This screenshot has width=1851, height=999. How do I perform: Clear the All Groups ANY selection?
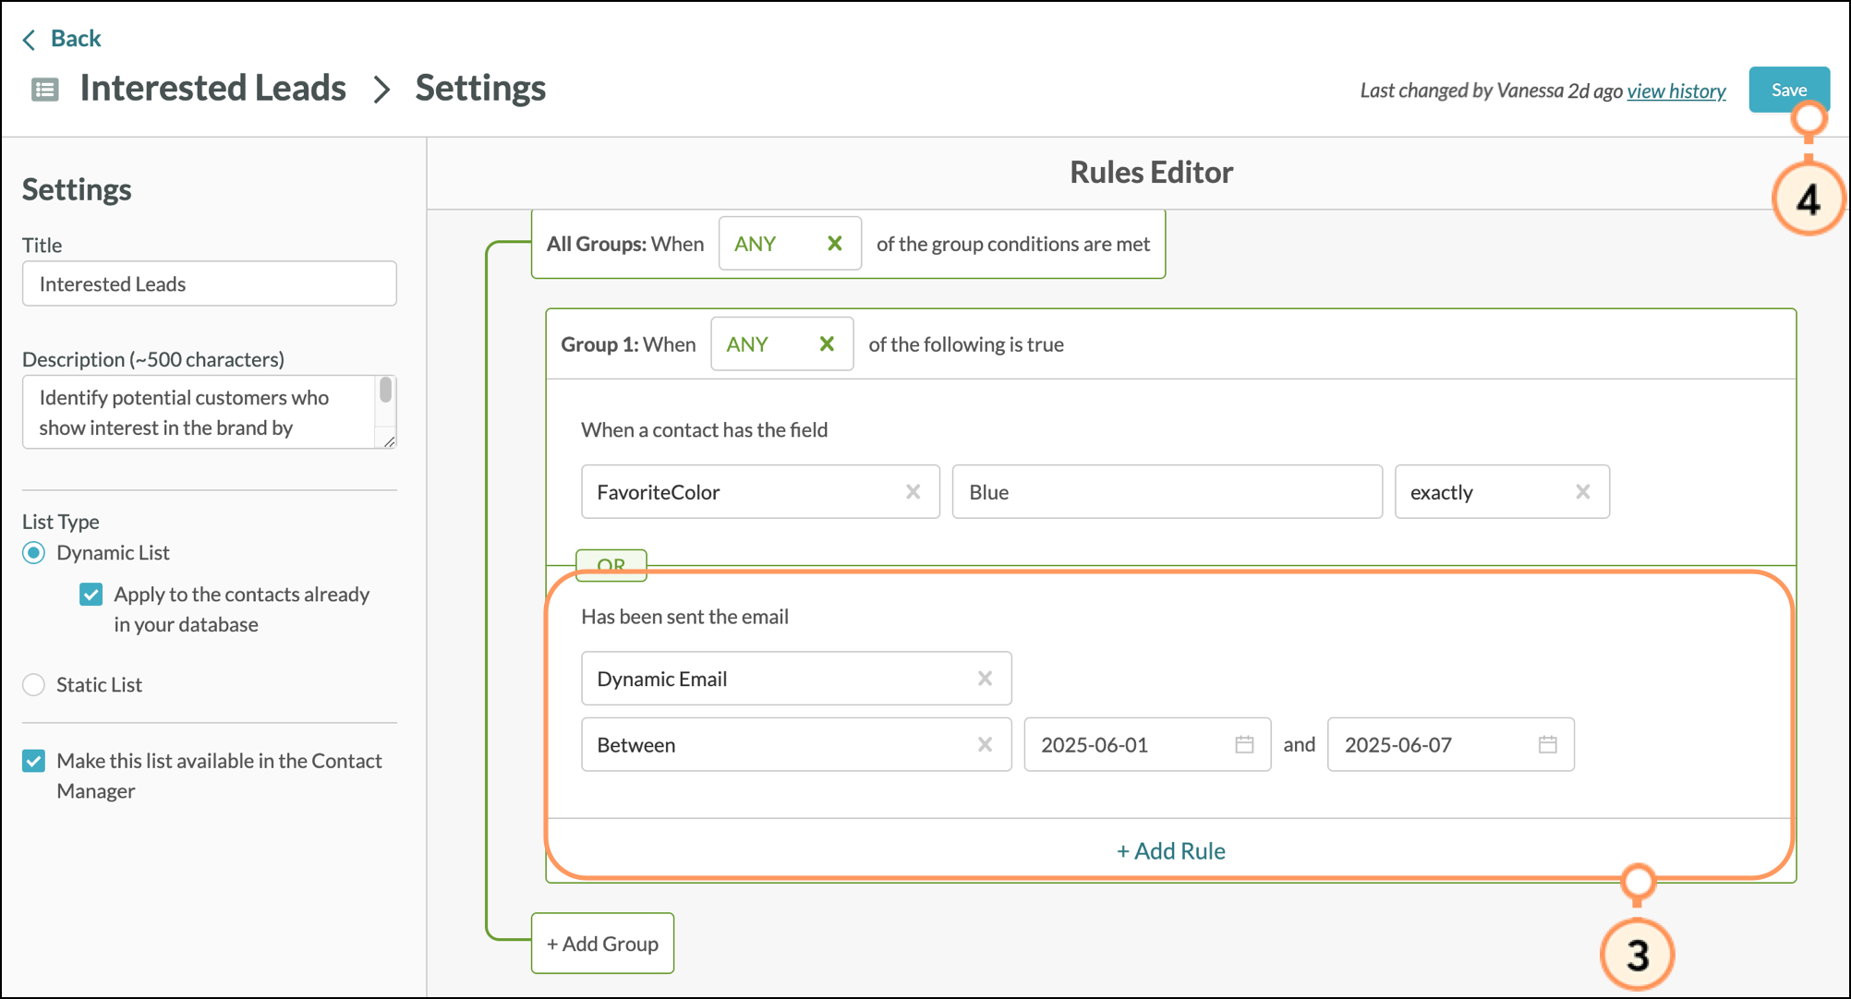click(x=834, y=244)
